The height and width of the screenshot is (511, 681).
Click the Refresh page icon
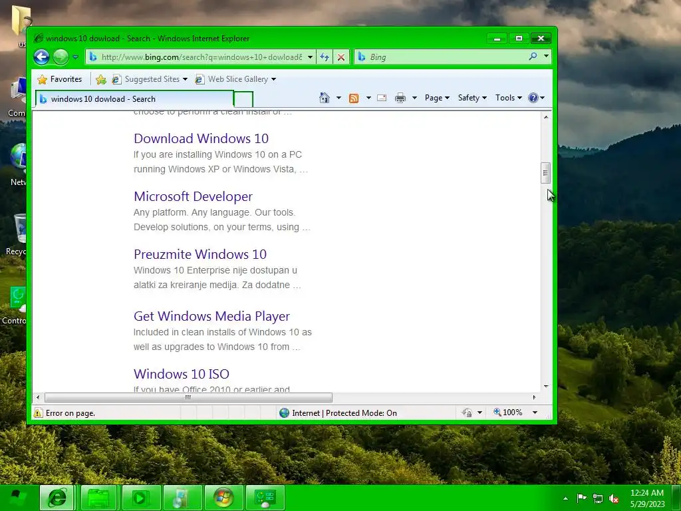325,57
